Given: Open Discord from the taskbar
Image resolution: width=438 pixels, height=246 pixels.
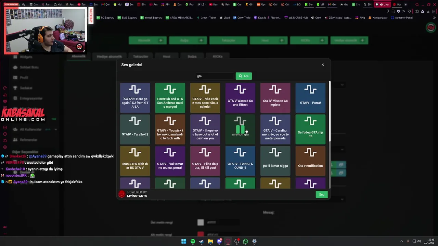Looking at the screenshot, I should click(219, 241).
